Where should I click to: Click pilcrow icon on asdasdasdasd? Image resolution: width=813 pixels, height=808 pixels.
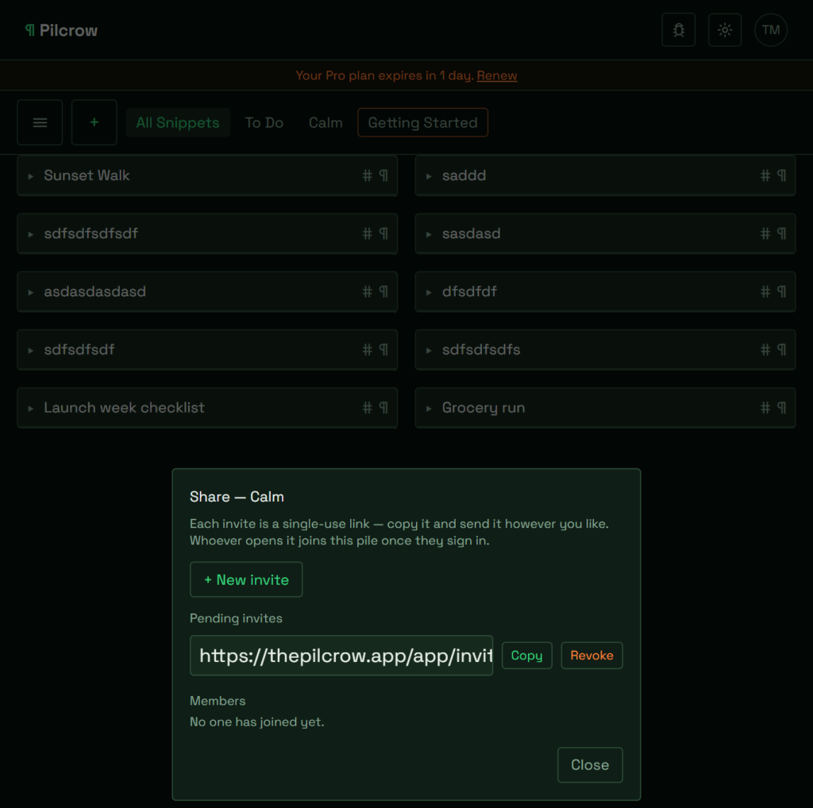383,292
